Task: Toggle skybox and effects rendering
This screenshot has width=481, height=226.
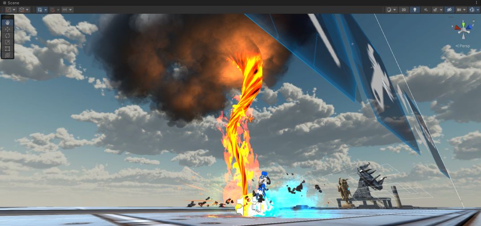Action: (x=435, y=10)
